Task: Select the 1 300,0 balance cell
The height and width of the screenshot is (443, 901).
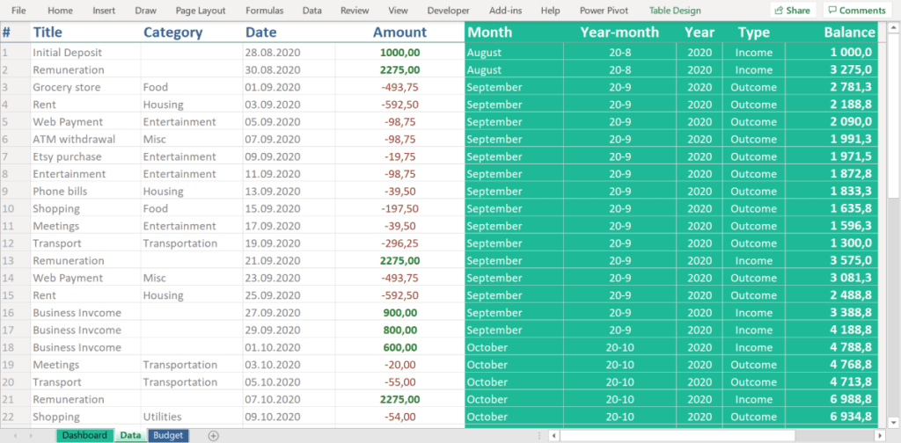Action: tap(831, 243)
